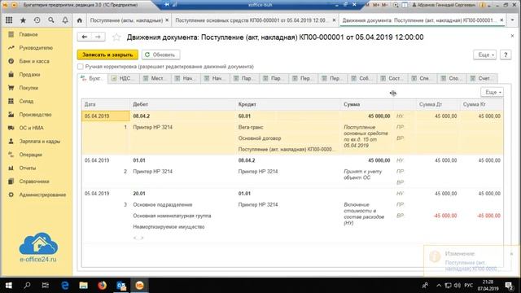Open Outlook from the taskbar
This screenshot has width=521, height=293.
(x=121, y=286)
